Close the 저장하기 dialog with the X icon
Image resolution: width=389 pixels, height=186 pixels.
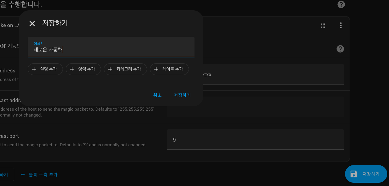coord(32,24)
